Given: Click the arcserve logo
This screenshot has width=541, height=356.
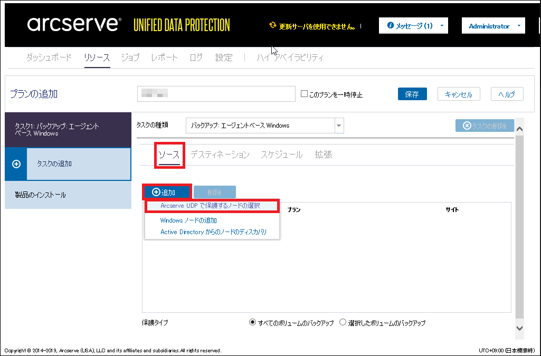Looking at the screenshot, I should [x=74, y=24].
